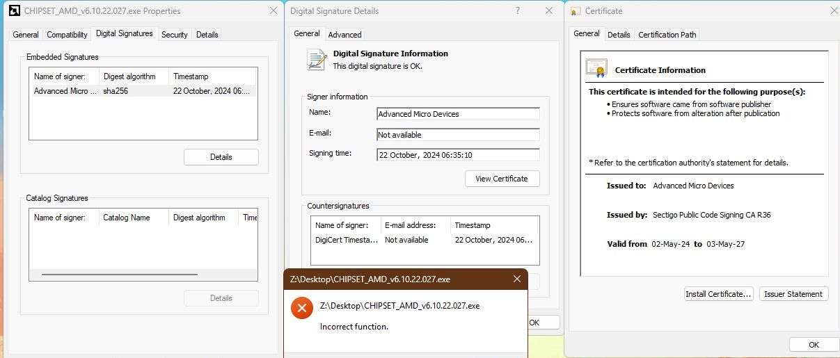Screen dimensions: 840x358
Task: Open Details tab in Certificate window
Action: point(619,34)
